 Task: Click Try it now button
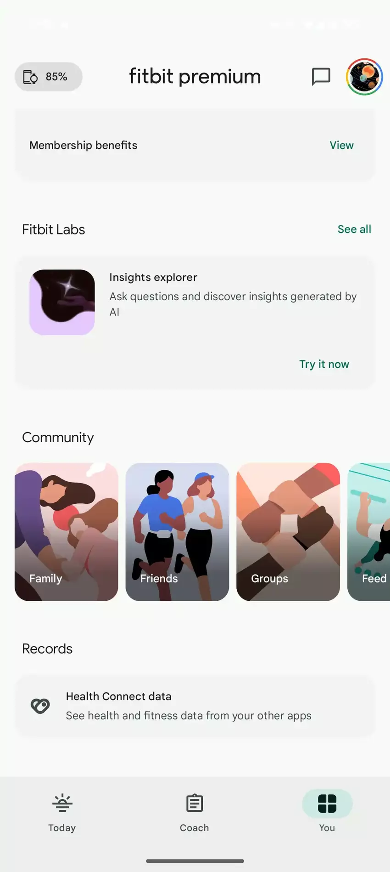[x=324, y=364]
